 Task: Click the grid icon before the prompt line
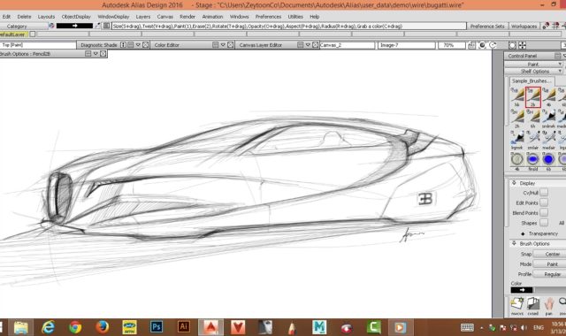(x=106, y=26)
